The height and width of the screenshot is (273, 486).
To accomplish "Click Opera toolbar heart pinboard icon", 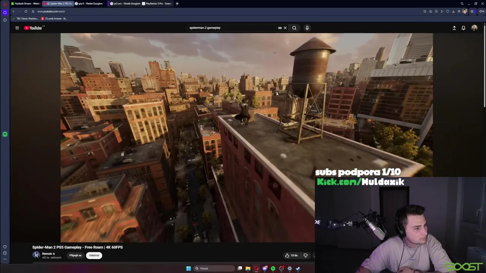I will point(448,11).
